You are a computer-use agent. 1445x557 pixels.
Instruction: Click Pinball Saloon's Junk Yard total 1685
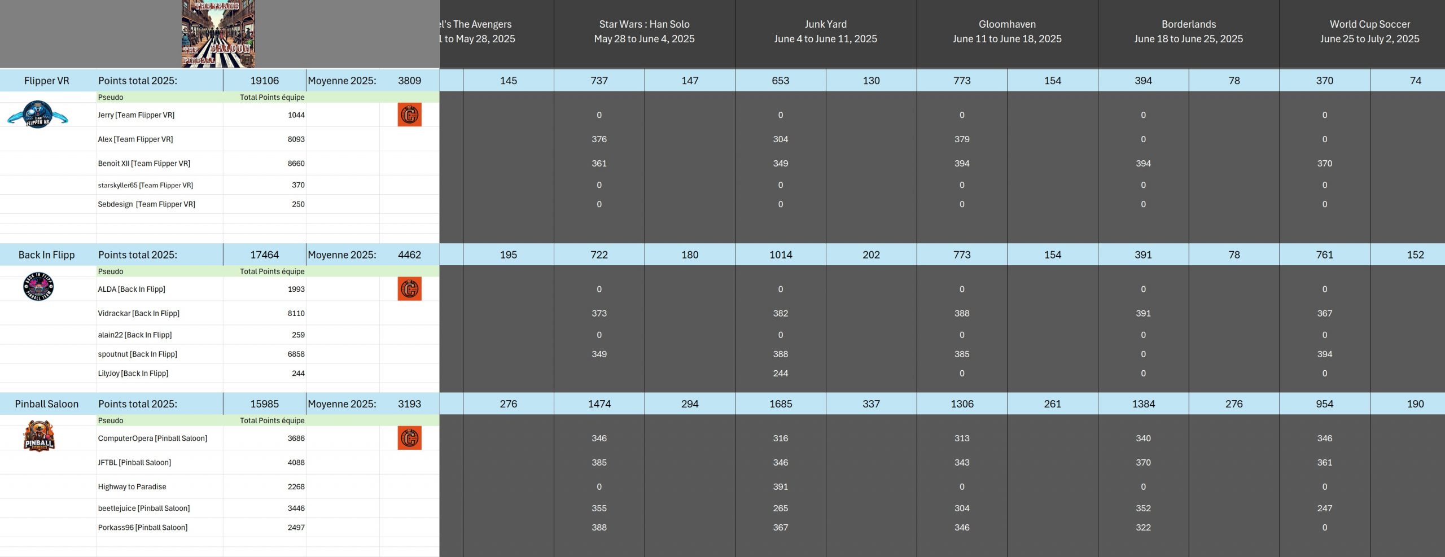(x=781, y=404)
